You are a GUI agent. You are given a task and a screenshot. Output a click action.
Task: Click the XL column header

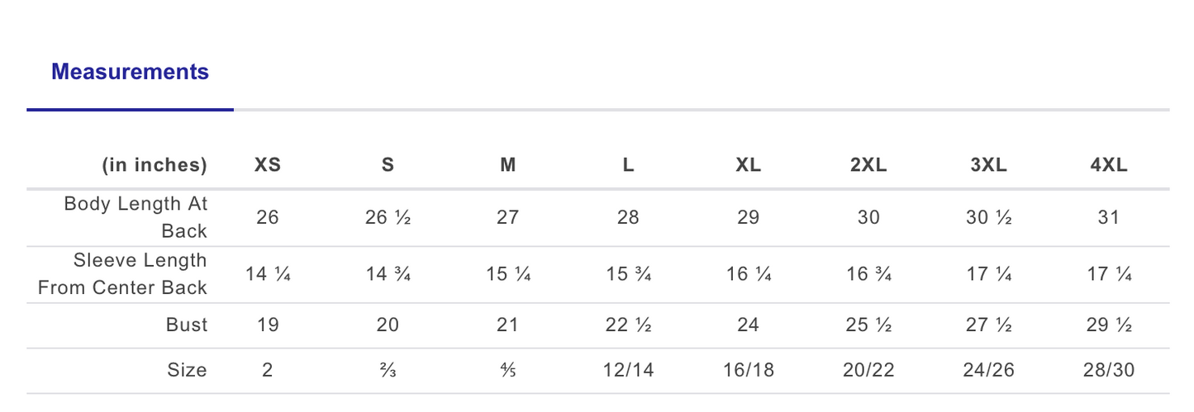(x=749, y=165)
